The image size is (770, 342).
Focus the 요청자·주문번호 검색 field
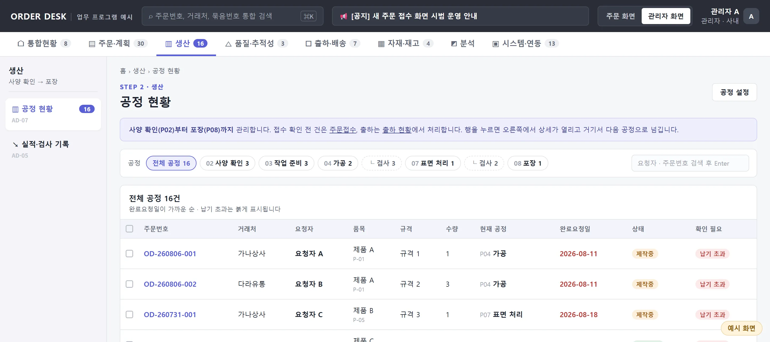690,163
